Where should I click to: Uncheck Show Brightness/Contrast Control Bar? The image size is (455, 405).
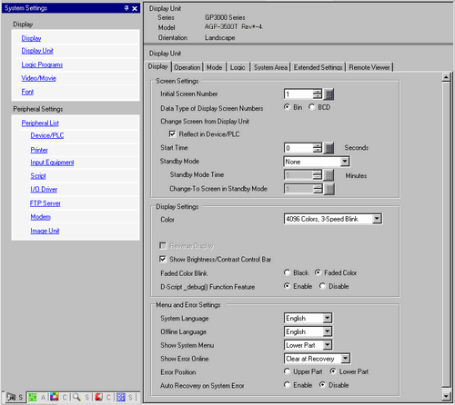tap(163, 259)
